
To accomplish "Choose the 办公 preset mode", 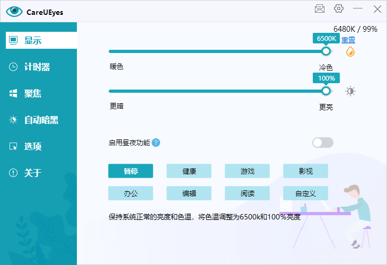I will click(x=130, y=193).
